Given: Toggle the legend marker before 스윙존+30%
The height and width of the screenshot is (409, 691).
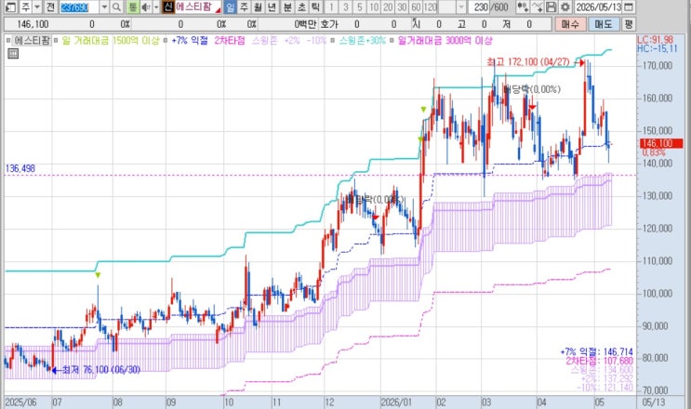Looking at the screenshot, I should coord(333,41).
